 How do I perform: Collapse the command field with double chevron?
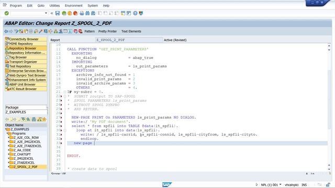[52, 13]
